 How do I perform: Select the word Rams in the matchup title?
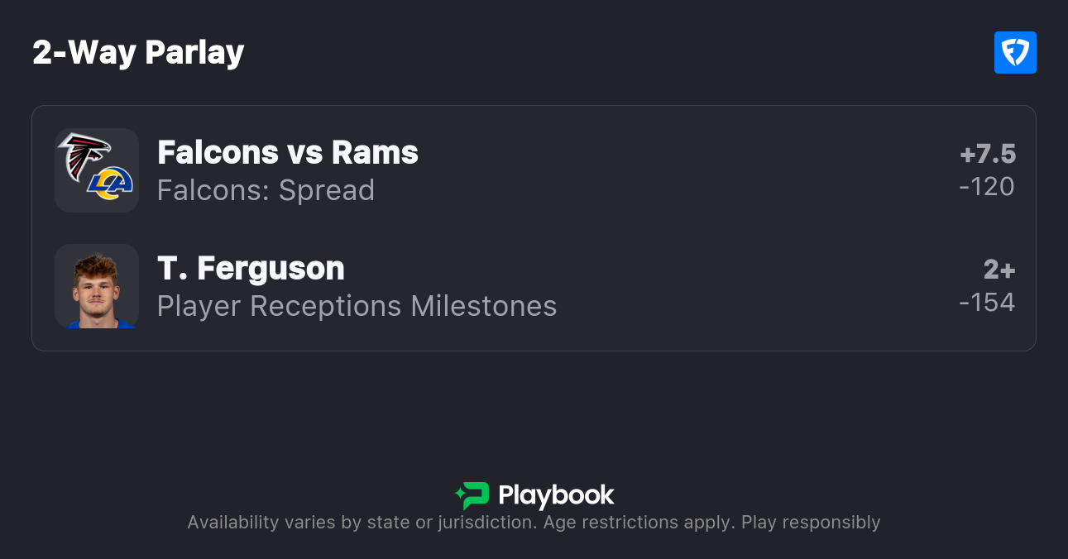[x=375, y=152]
